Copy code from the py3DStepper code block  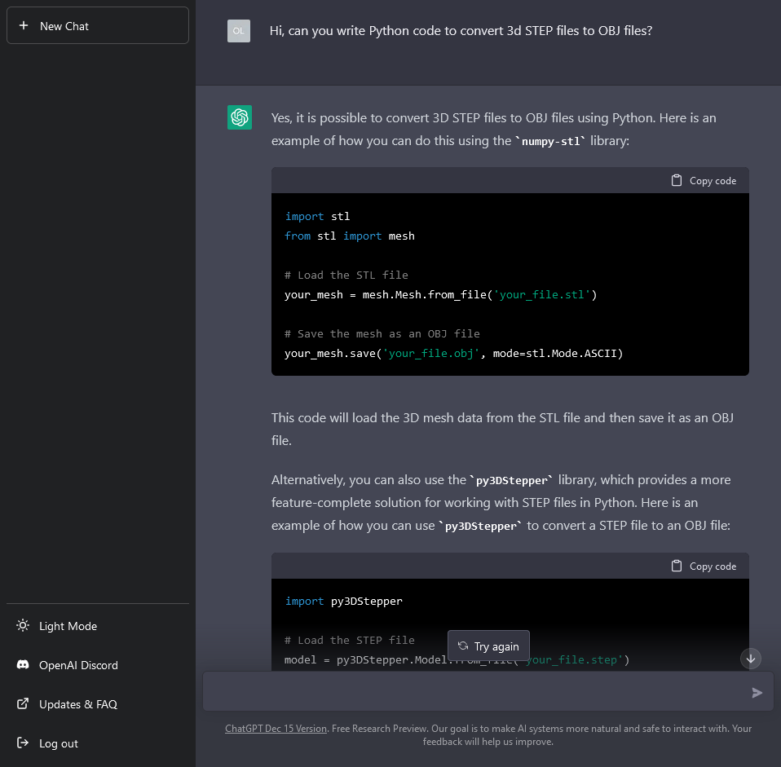704,566
